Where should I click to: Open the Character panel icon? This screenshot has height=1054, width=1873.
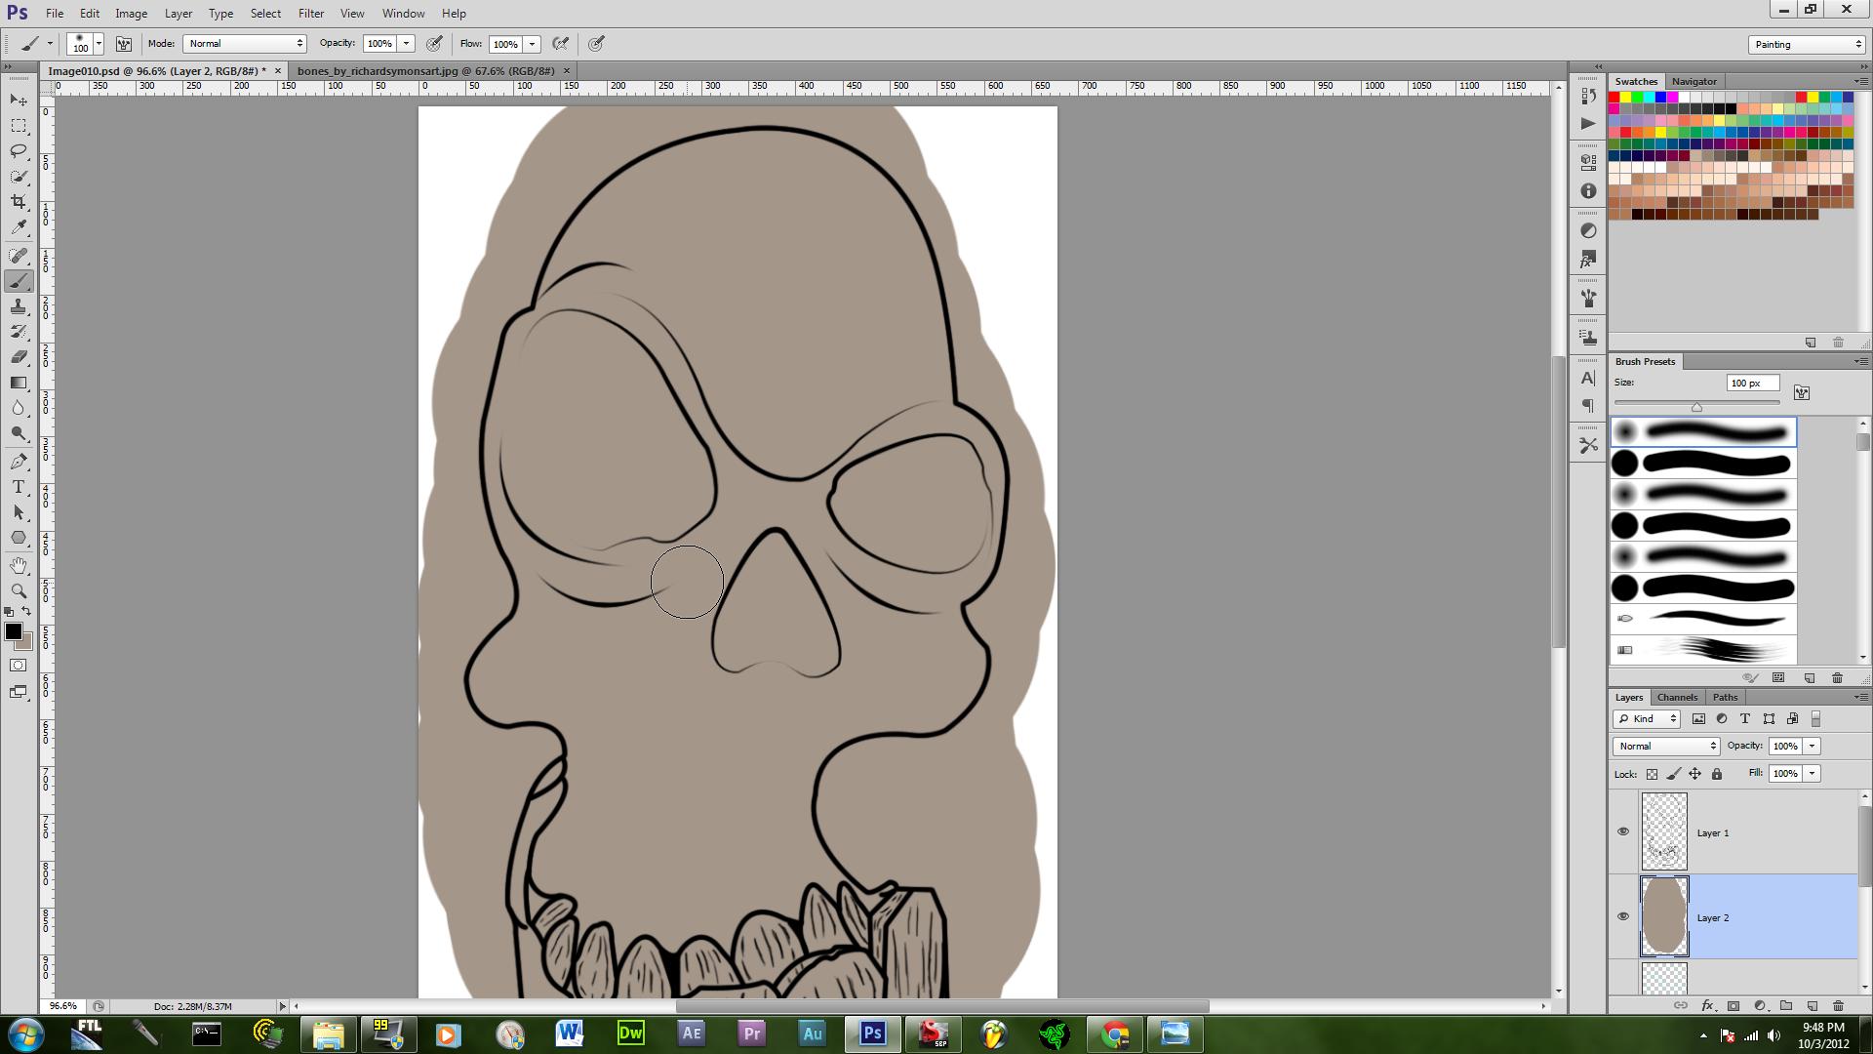[1588, 378]
